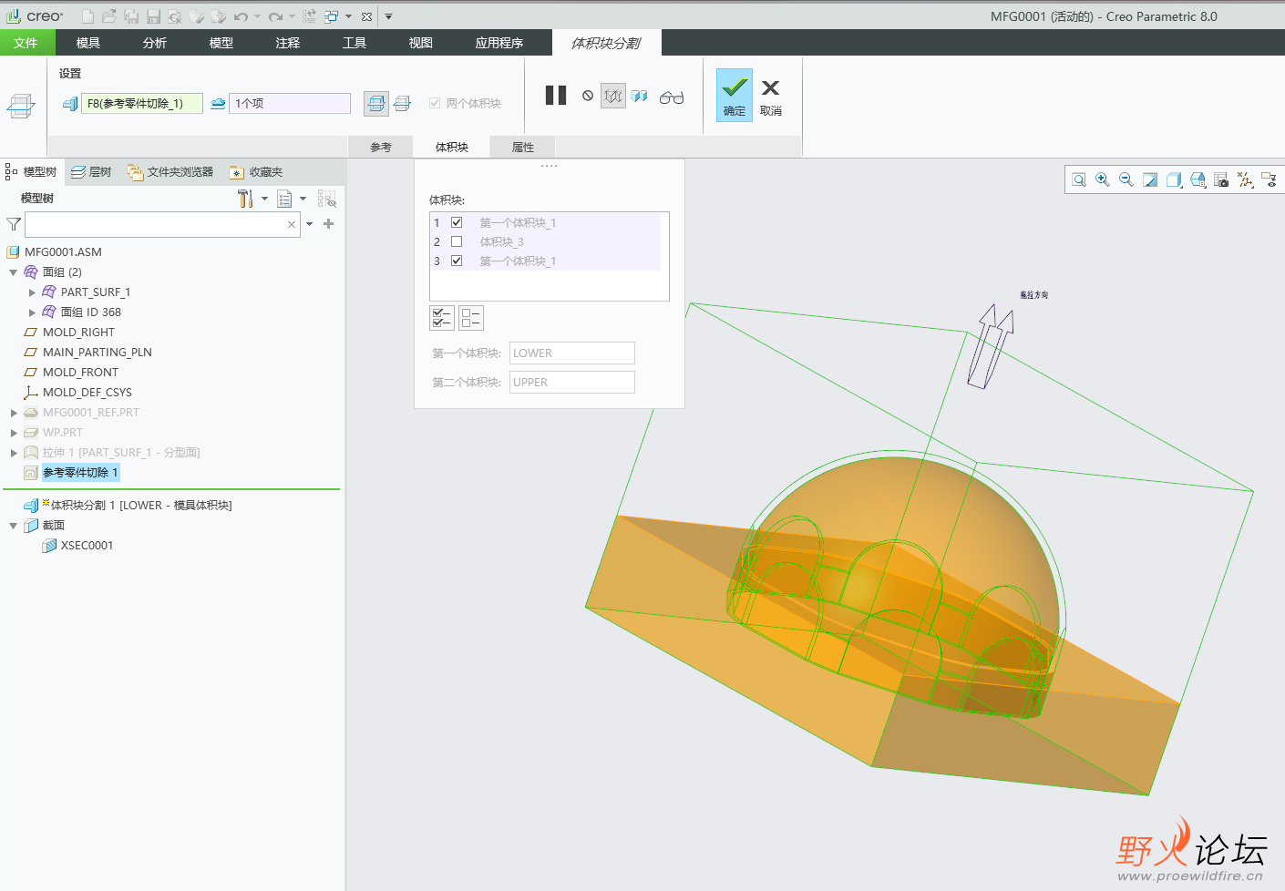Click the LOWER first volume name field
Image resolution: width=1285 pixels, height=891 pixels.
pyautogui.click(x=572, y=353)
